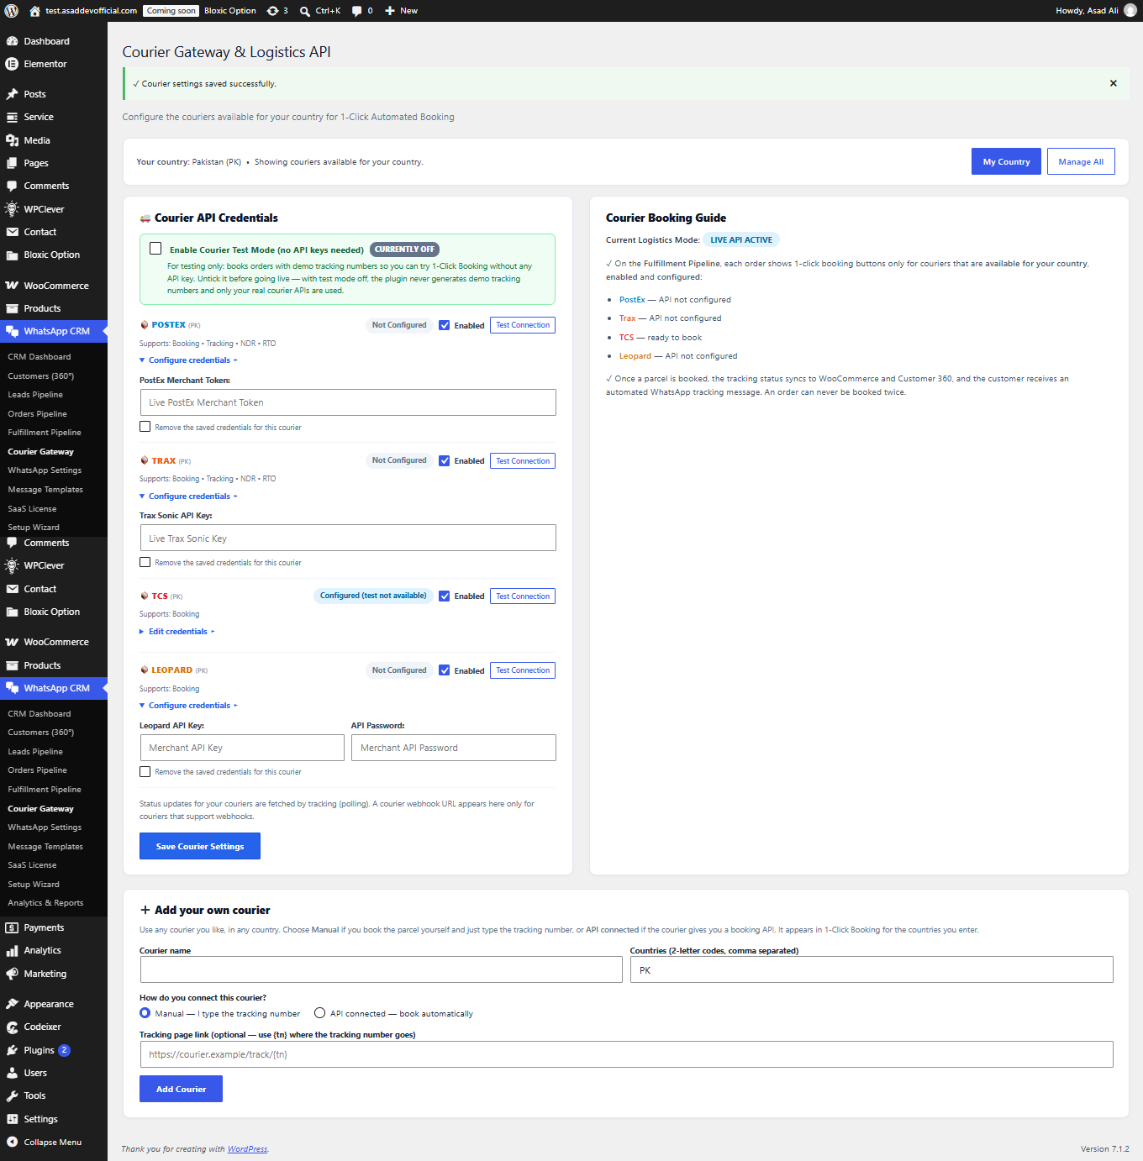Click the PostEx link in Booking Guide
This screenshot has width=1143, height=1161.
632,300
